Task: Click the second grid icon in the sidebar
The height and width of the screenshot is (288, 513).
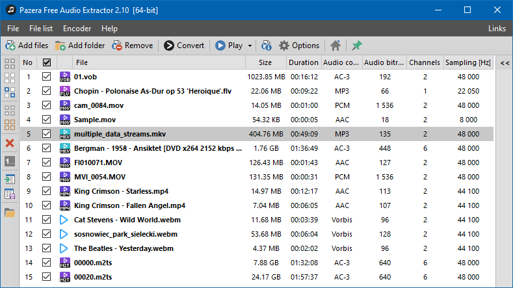Action: (10, 78)
